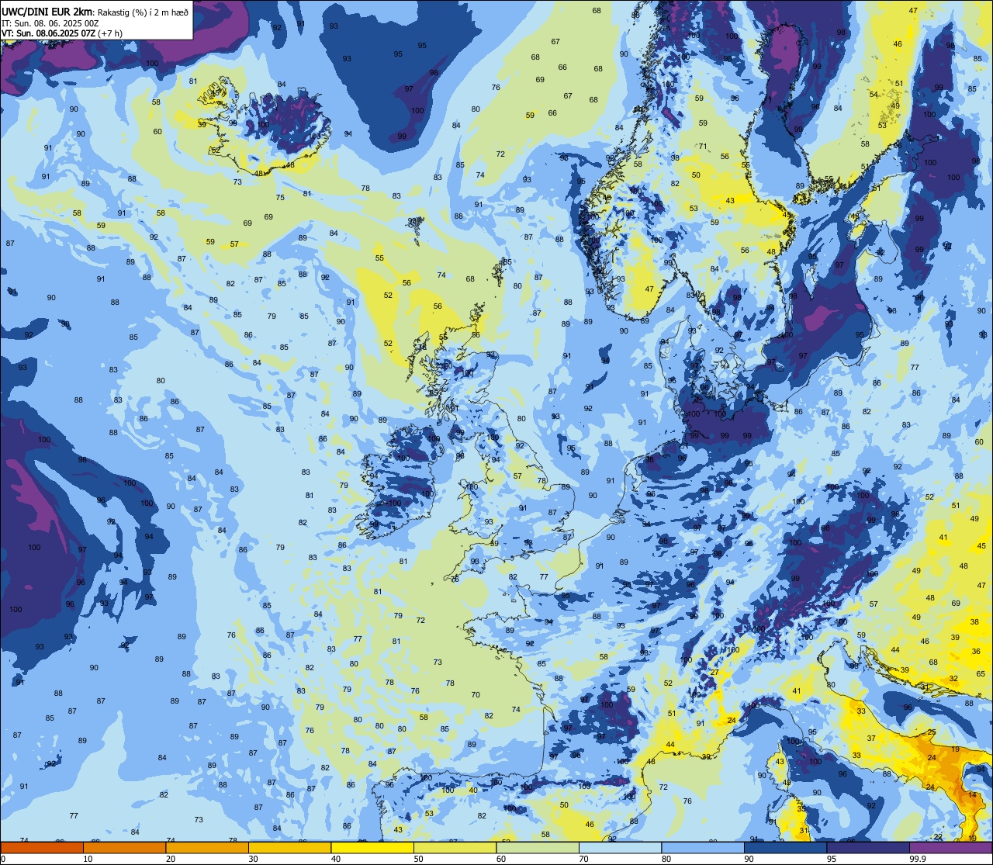Image resolution: width=993 pixels, height=865 pixels.
Task: Click the map value 70 west of France
Action: [x=476, y=695]
